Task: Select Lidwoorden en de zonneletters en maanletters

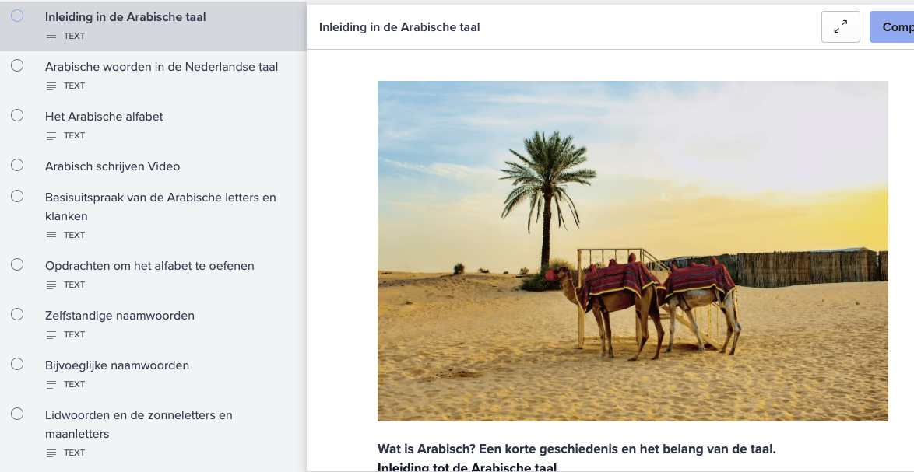Action: [139, 425]
